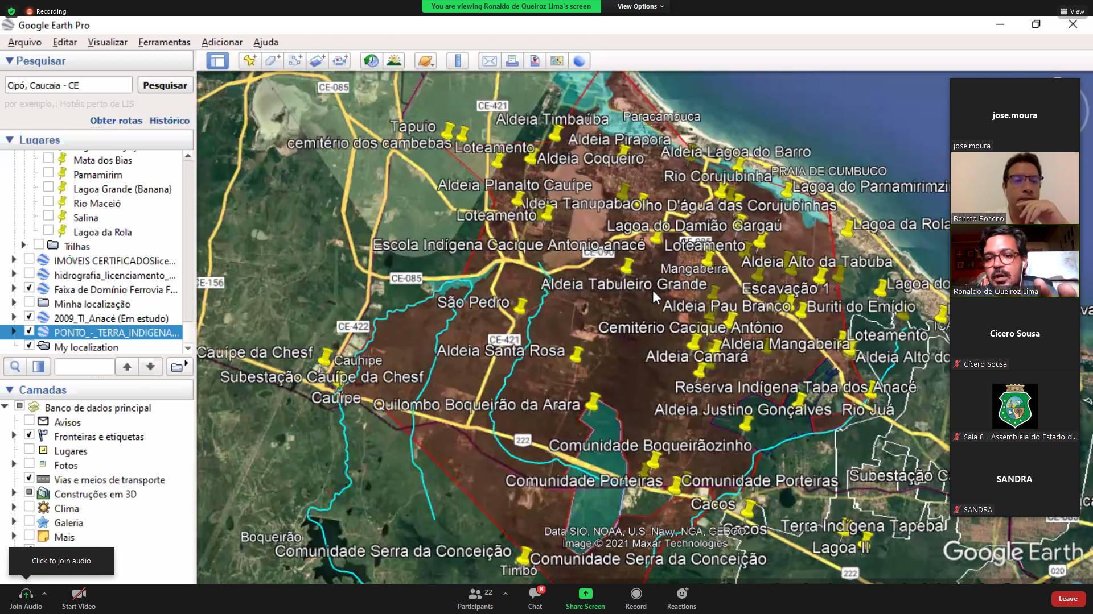Viewport: 1093px width, 614px height.
Task: Open the historical imagery clock tool
Action: pos(371,61)
